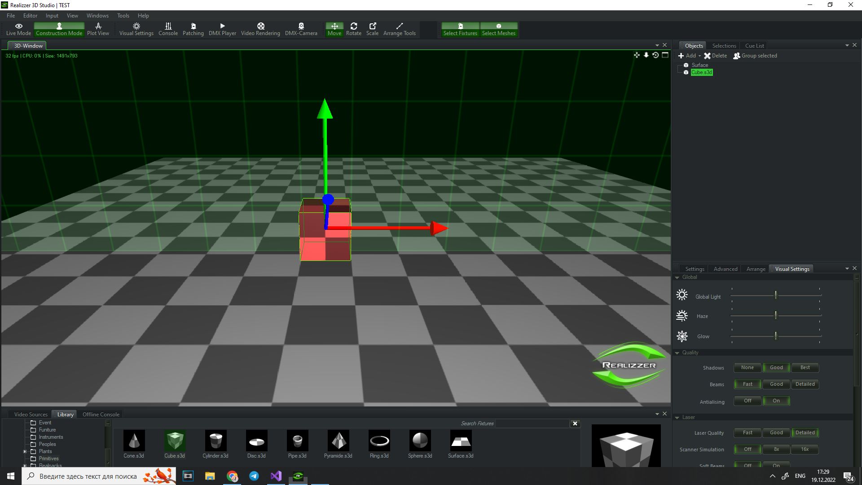Select the Sphere.s3d library thumbnail
Image resolution: width=862 pixels, height=485 pixels.
click(x=420, y=441)
